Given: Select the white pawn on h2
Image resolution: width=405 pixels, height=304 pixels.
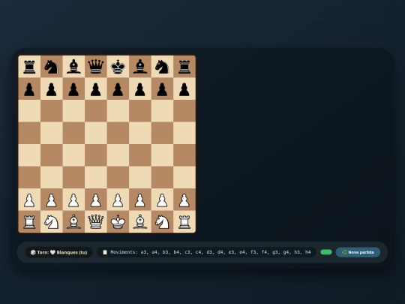Looking at the screenshot, I should tap(184, 200).
